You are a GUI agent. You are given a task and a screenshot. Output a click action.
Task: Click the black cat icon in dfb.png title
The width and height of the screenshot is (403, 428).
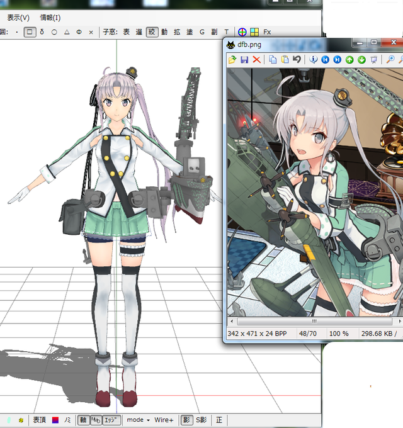(230, 45)
